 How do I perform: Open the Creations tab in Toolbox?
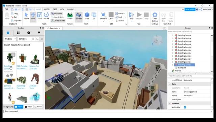[x=39, y=33]
